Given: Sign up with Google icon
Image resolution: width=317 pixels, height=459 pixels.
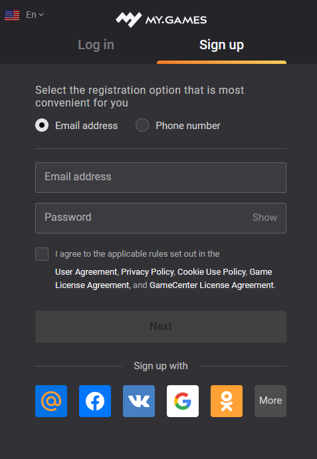Looking at the screenshot, I should pos(183,401).
